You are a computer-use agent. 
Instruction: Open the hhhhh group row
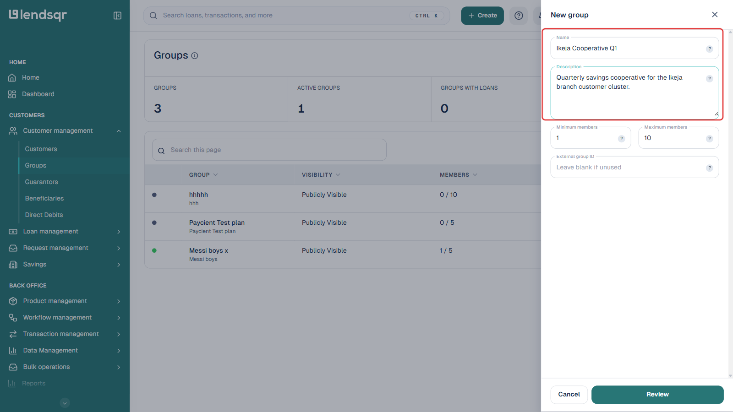343,199
